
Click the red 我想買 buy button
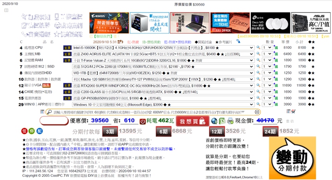coord(192,121)
